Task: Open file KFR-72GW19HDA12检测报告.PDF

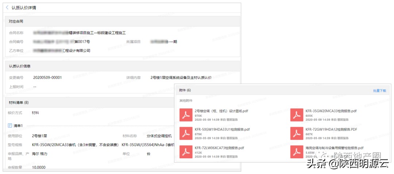Action: click(x=331, y=129)
